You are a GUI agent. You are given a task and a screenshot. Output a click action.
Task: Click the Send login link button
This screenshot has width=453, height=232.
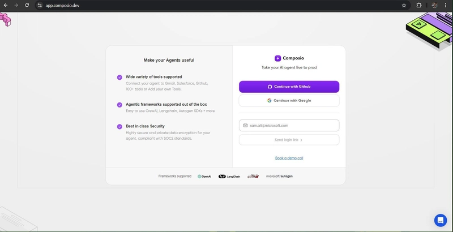289,140
